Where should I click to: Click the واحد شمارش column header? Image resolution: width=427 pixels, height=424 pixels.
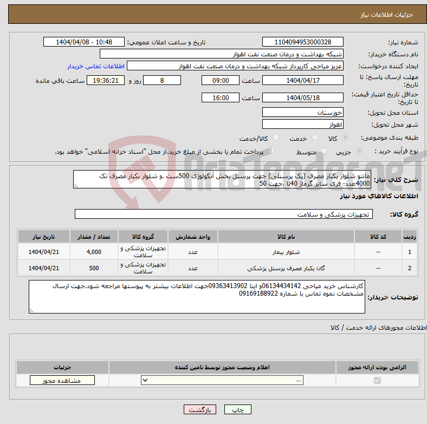(193, 237)
